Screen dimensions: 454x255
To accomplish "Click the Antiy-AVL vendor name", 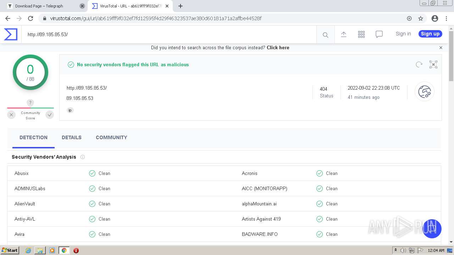I will click(x=25, y=219).
